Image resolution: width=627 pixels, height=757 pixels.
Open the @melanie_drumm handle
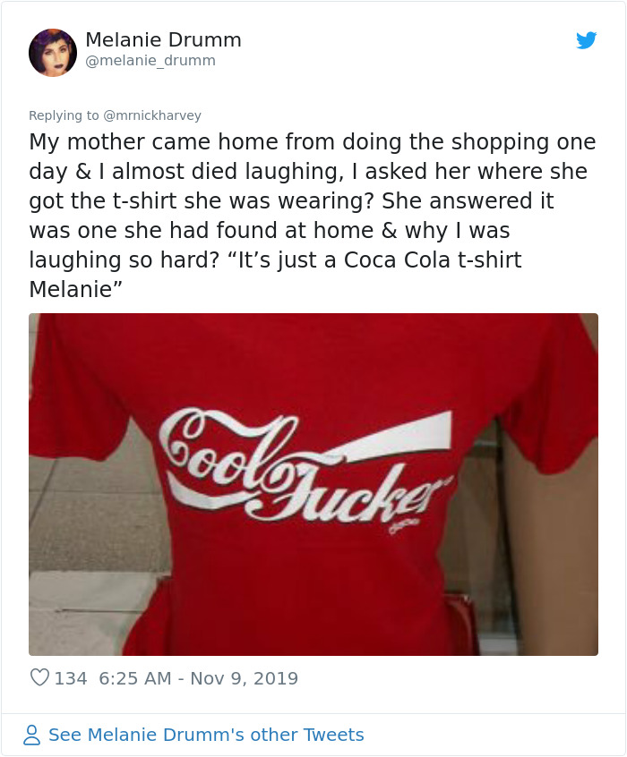(149, 61)
